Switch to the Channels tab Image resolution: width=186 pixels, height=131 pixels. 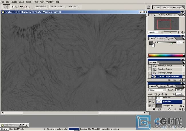163,86
